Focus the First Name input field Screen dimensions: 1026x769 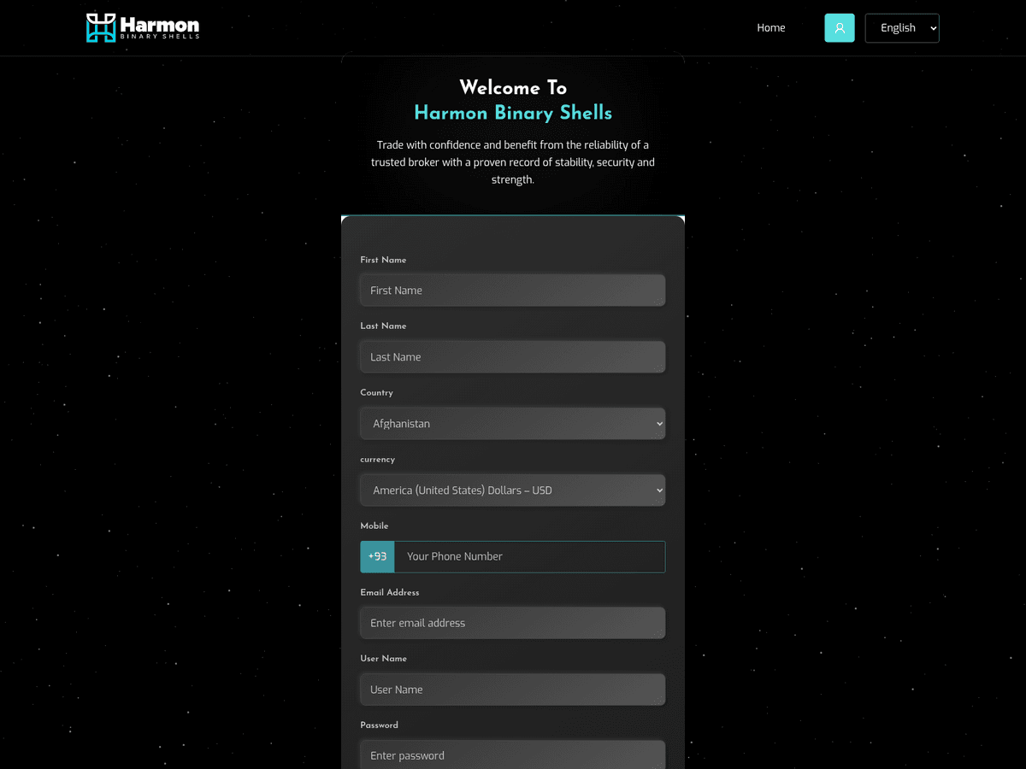(513, 291)
